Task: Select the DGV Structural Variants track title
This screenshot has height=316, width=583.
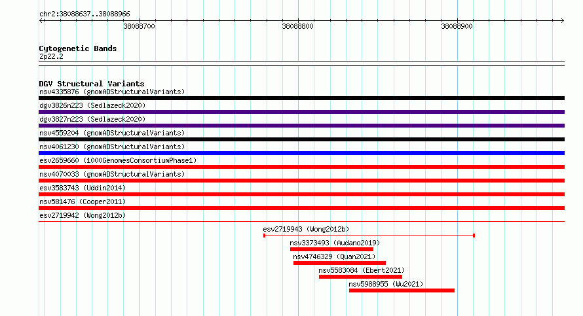Action: click(x=92, y=84)
